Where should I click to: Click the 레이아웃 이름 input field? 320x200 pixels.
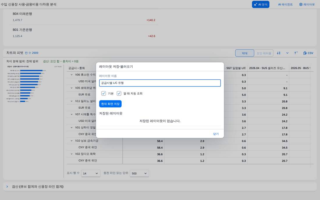point(160,83)
